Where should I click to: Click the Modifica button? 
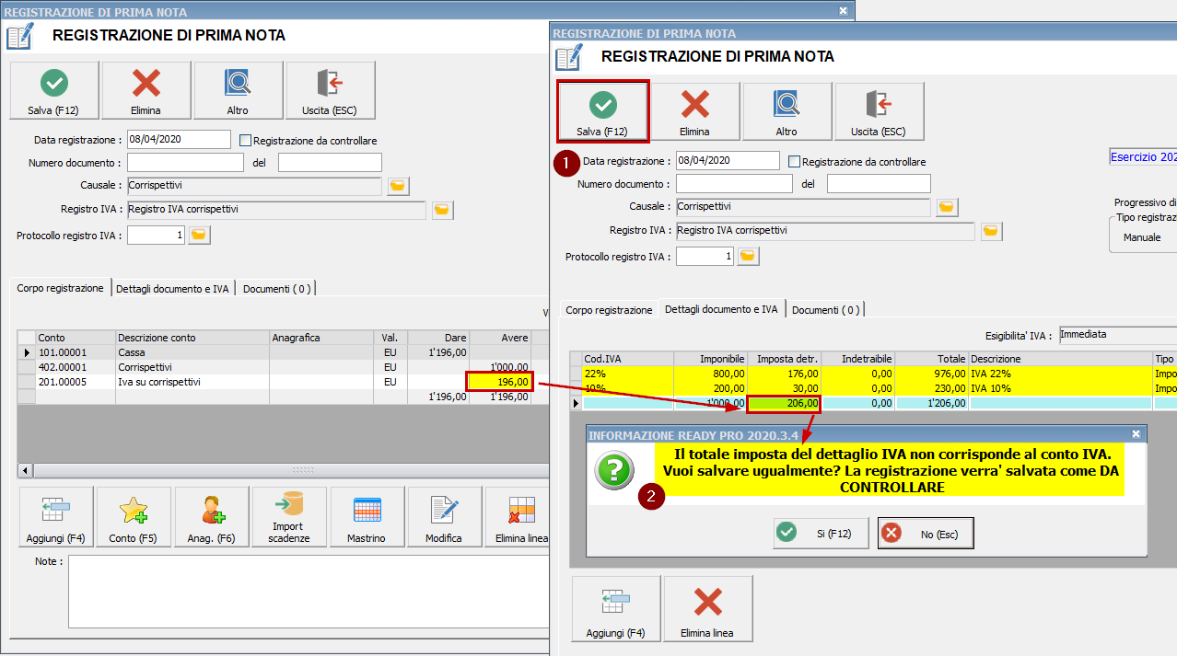click(x=444, y=517)
